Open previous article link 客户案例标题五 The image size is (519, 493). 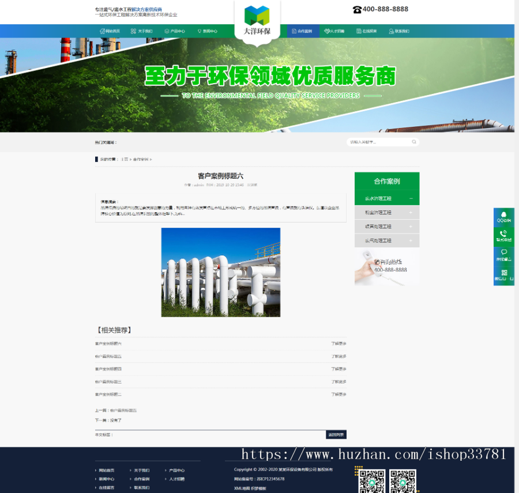pyautogui.click(x=123, y=411)
